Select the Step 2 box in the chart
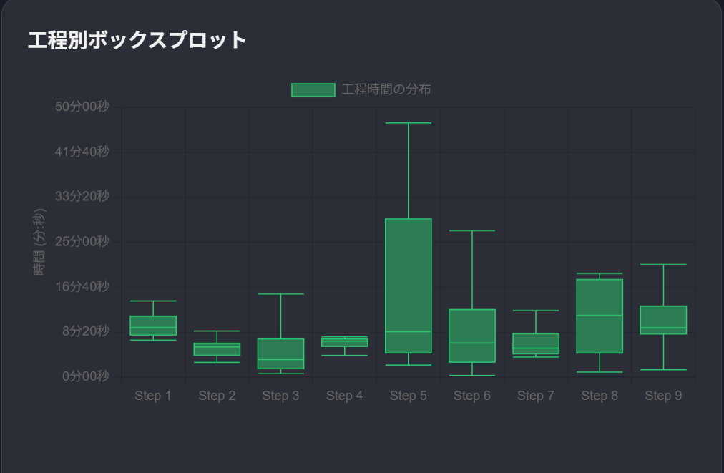The image size is (724, 473). pyautogui.click(x=217, y=349)
